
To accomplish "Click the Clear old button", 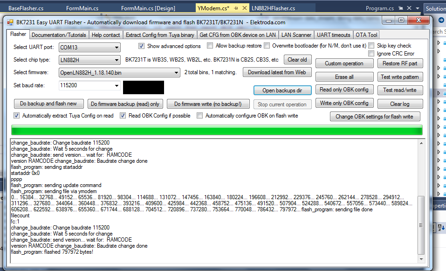I will (x=297, y=60).
